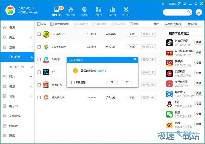This screenshot has height=144, width=205.
Task: Open the download manager icon
Action: click(199, 12)
